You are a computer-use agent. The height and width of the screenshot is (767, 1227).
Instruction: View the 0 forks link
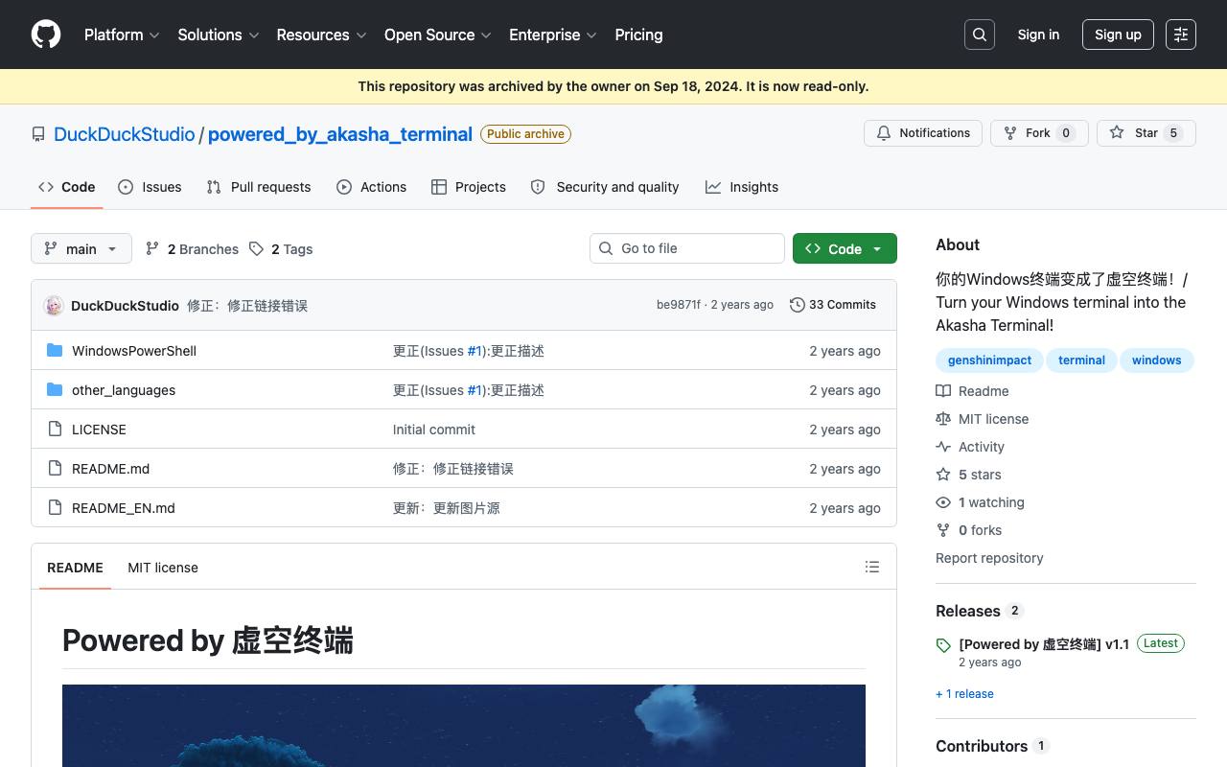(969, 530)
